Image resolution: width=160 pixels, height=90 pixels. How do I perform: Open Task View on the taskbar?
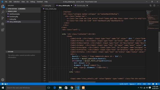coord(49,88)
